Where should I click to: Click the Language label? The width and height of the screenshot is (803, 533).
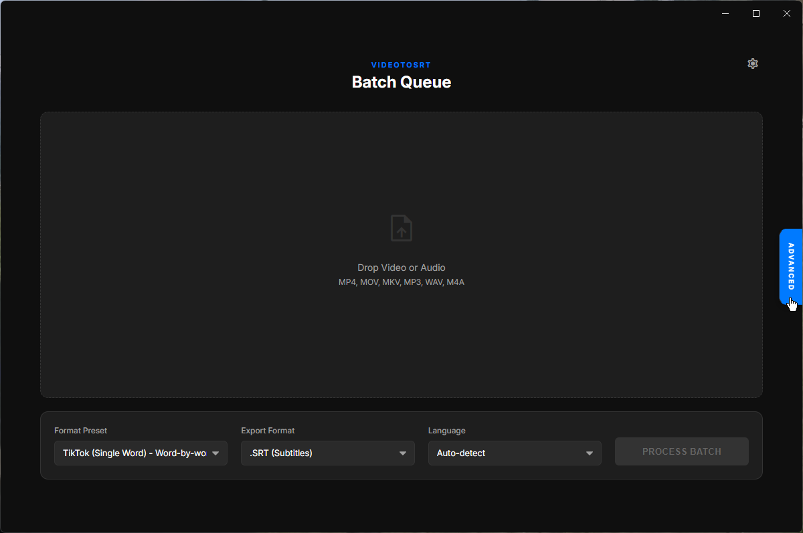[x=446, y=431]
